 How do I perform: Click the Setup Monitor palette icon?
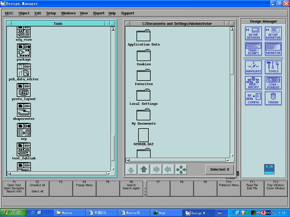tap(273, 33)
